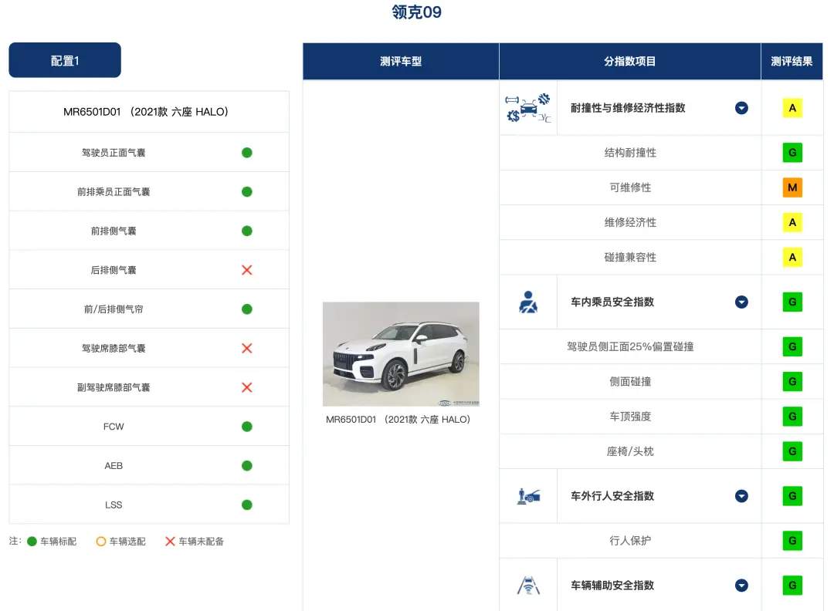Click red cross for 驾驶席膝部气囊
Image resolution: width=834 pixels, height=611 pixels.
247,348
